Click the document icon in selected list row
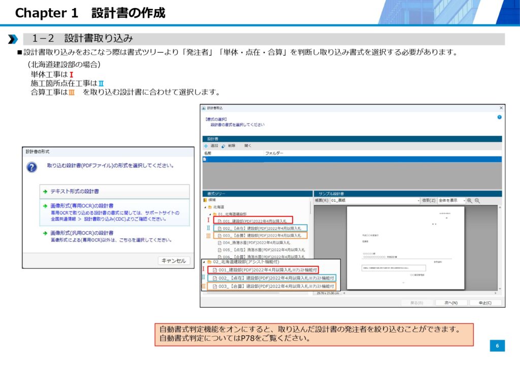520x367 pixels. click(205, 159)
